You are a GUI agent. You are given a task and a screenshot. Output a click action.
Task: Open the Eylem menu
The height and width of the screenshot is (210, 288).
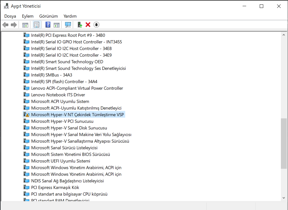(28, 16)
